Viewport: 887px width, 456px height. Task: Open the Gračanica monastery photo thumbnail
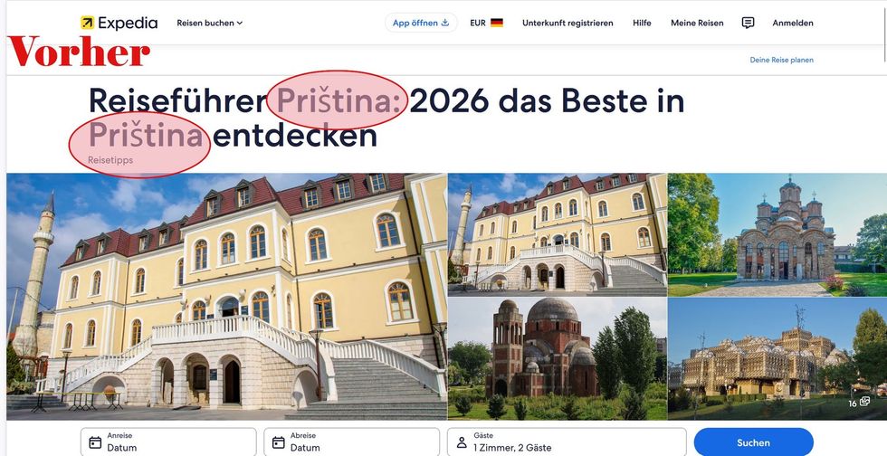click(x=777, y=234)
